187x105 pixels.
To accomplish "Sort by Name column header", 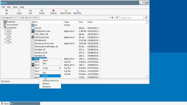I will pyautogui.click(x=47, y=22).
